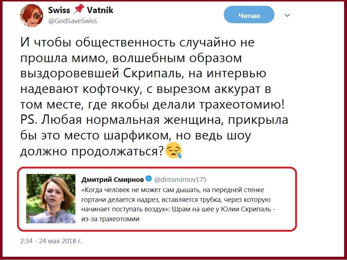
Task: Click quoted tweet red-outlined card border
Action: [157, 168]
